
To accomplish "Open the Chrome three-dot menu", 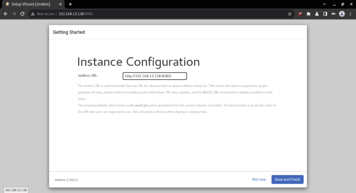I will tap(350, 14).
